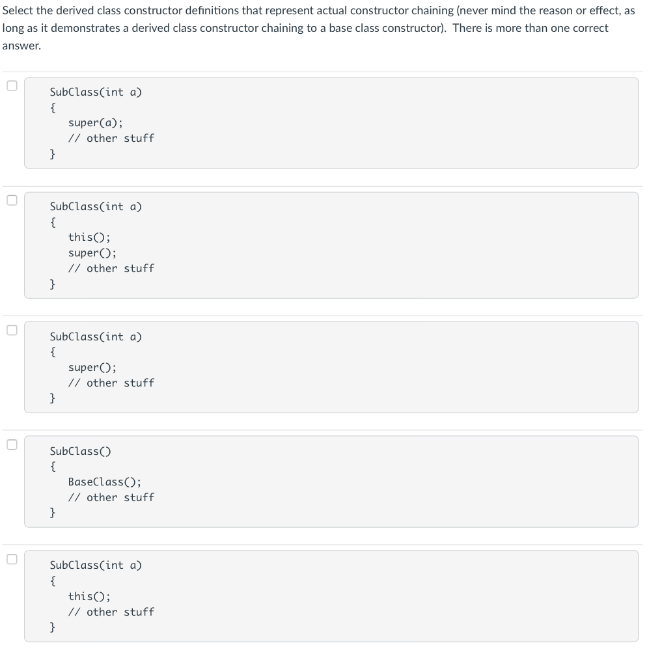Click the BaseClass(); line in the fourth snippet
This screenshot has width=649, height=656.
(x=104, y=482)
